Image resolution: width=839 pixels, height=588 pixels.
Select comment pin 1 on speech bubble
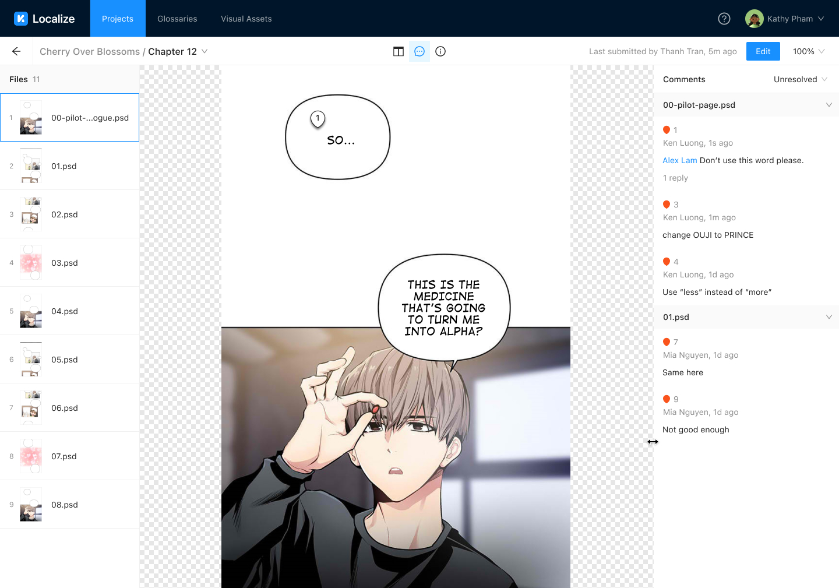click(318, 119)
